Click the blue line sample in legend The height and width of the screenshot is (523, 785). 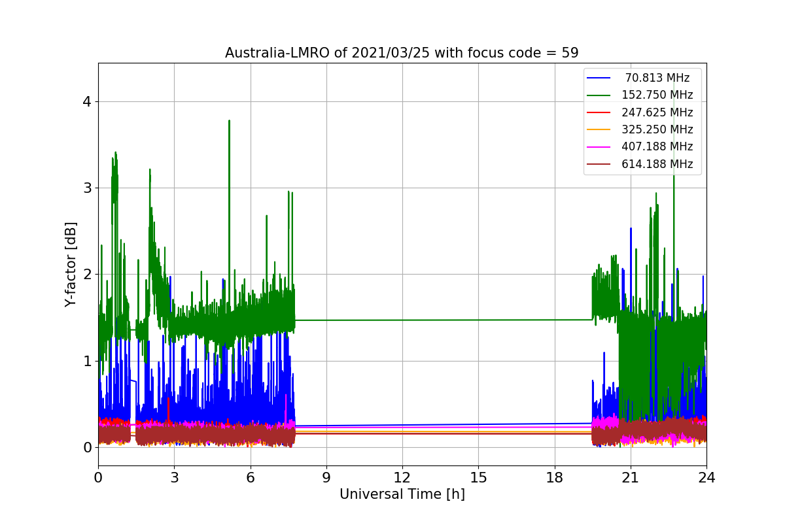coord(599,78)
